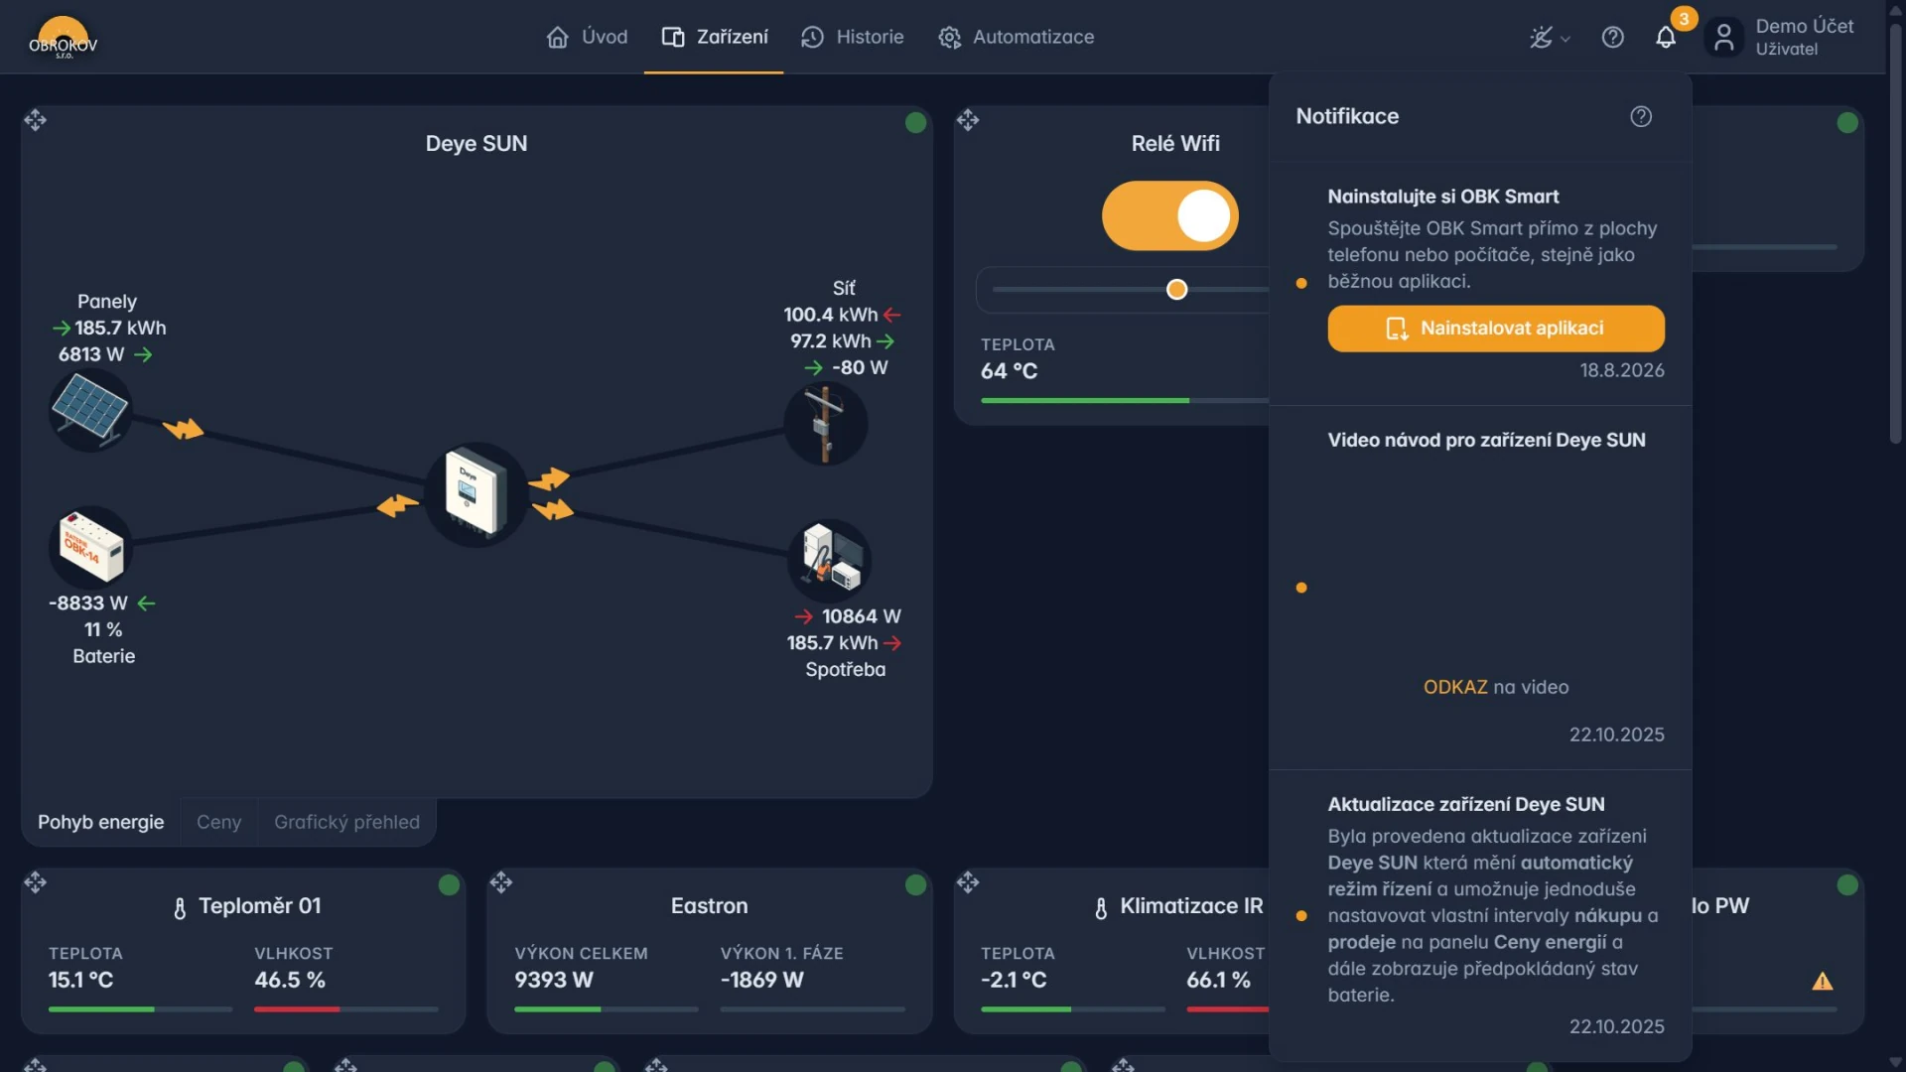Click the help icon in Notifikace panel
Image resolution: width=1906 pixels, height=1072 pixels.
[x=1641, y=117]
